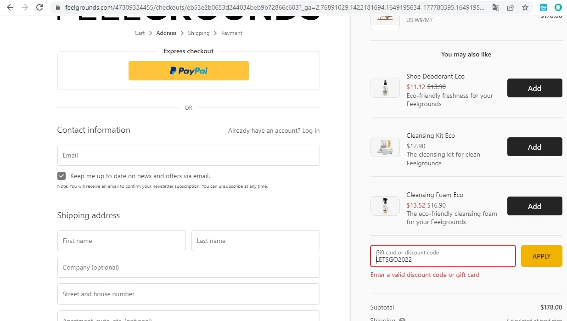567x321 pixels.
Task: Click the US W9/M7 size text
Action: pos(420,20)
